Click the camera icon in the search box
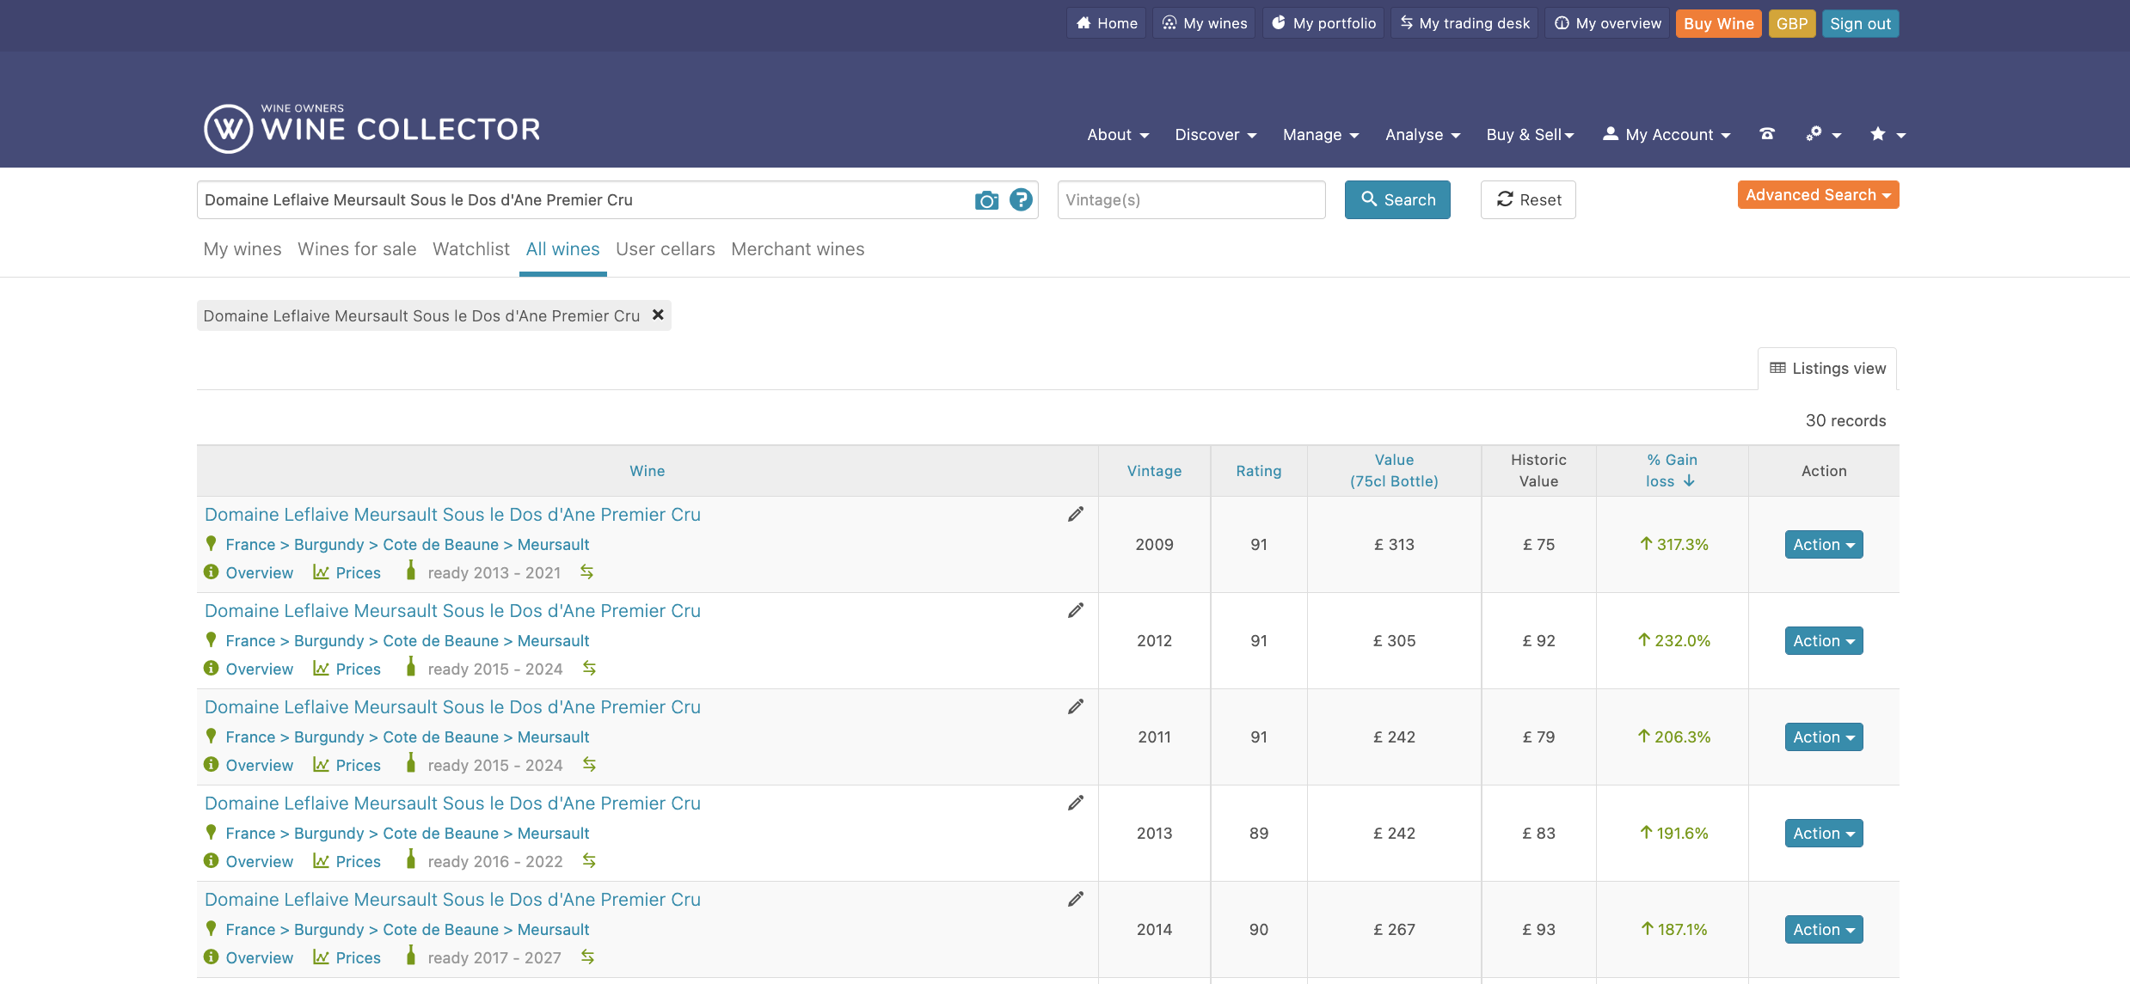 pyautogui.click(x=986, y=200)
